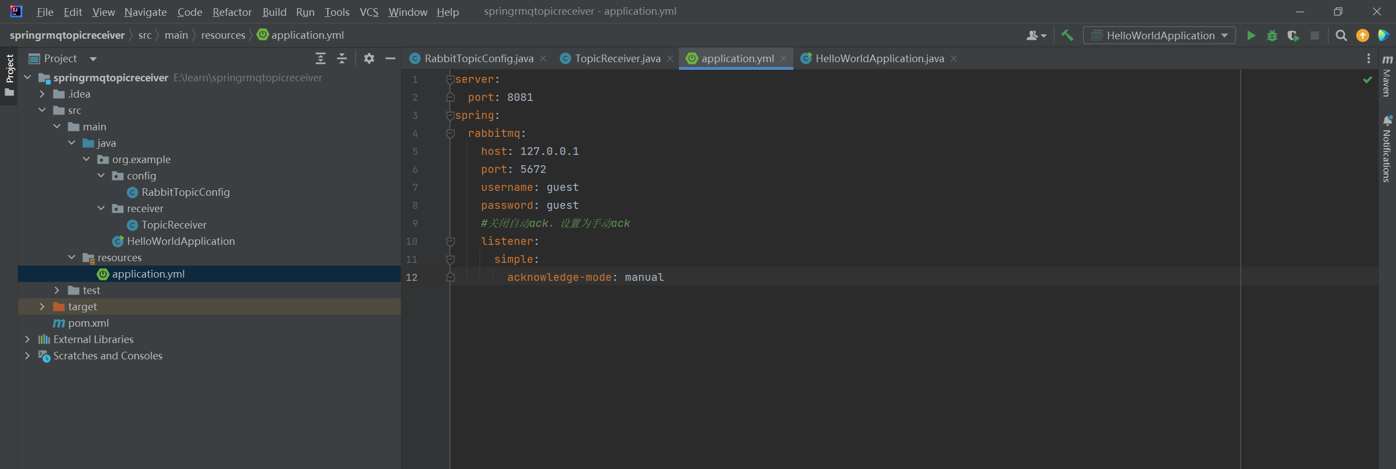The image size is (1396, 469).
Task: Run with Coverage shield icon
Action: pos(1293,36)
